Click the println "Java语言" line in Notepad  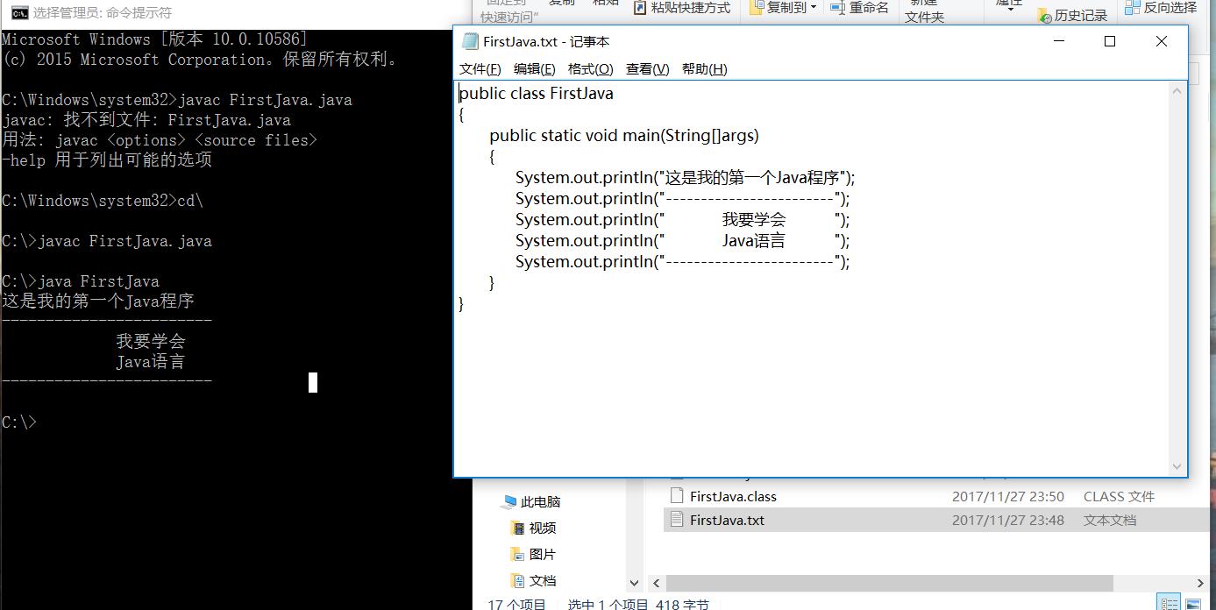pyautogui.click(x=682, y=241)
